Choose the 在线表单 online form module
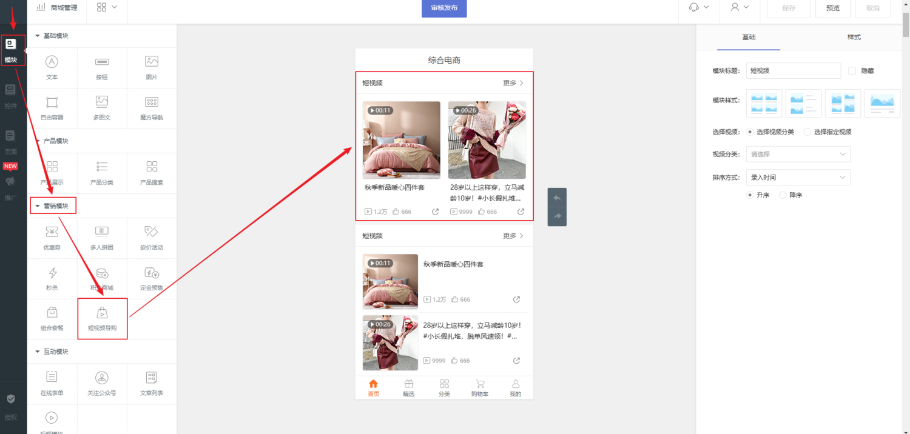This screenshot has width=910, height=434. point(52,384)
